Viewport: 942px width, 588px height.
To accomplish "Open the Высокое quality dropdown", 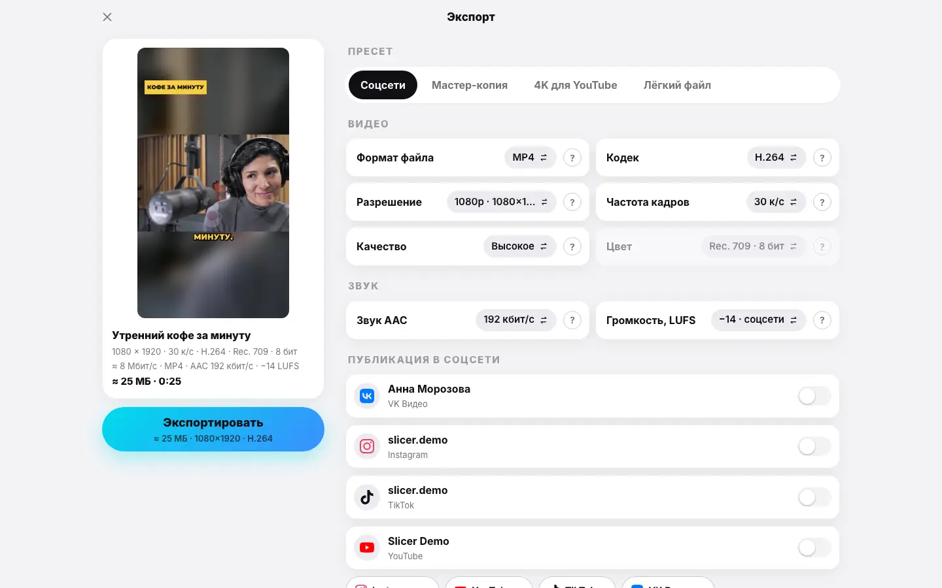I will point(519,246).
